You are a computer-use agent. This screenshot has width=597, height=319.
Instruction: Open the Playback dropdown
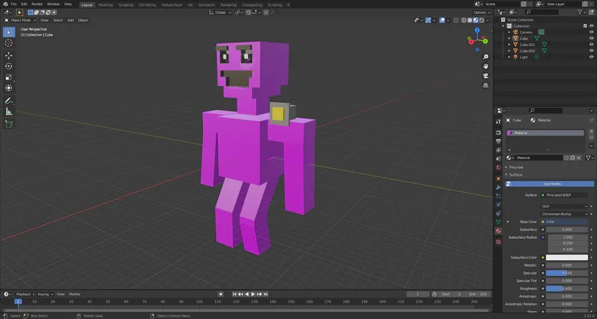click(25, 294)
